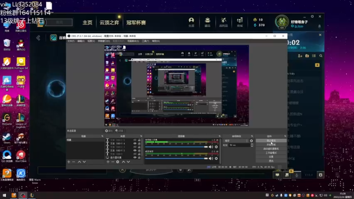Screen dimensions: 354x199
Task: Remove selected source in OBS
Action: pyautogui.click(x=112, y=162)
